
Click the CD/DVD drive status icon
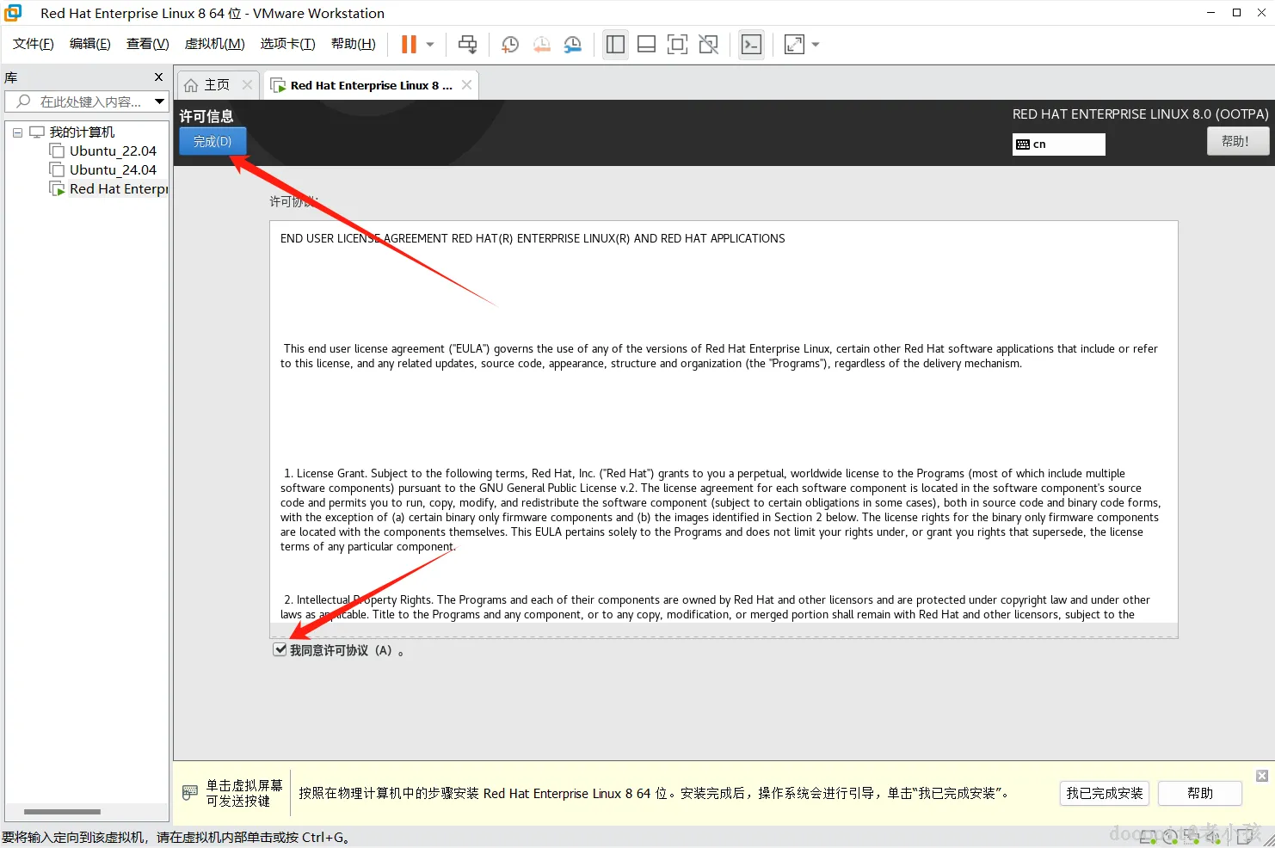1170,836
